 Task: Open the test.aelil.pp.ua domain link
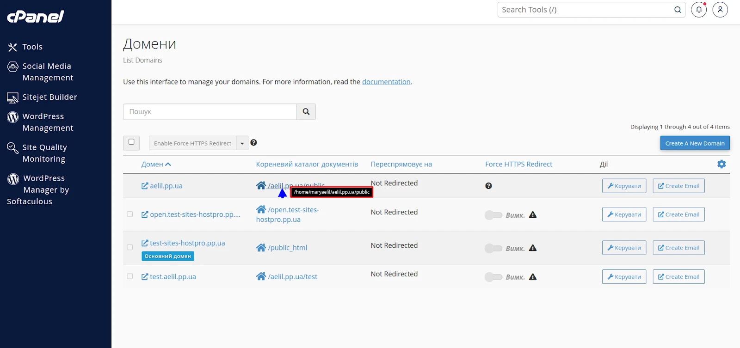[169, 277]
